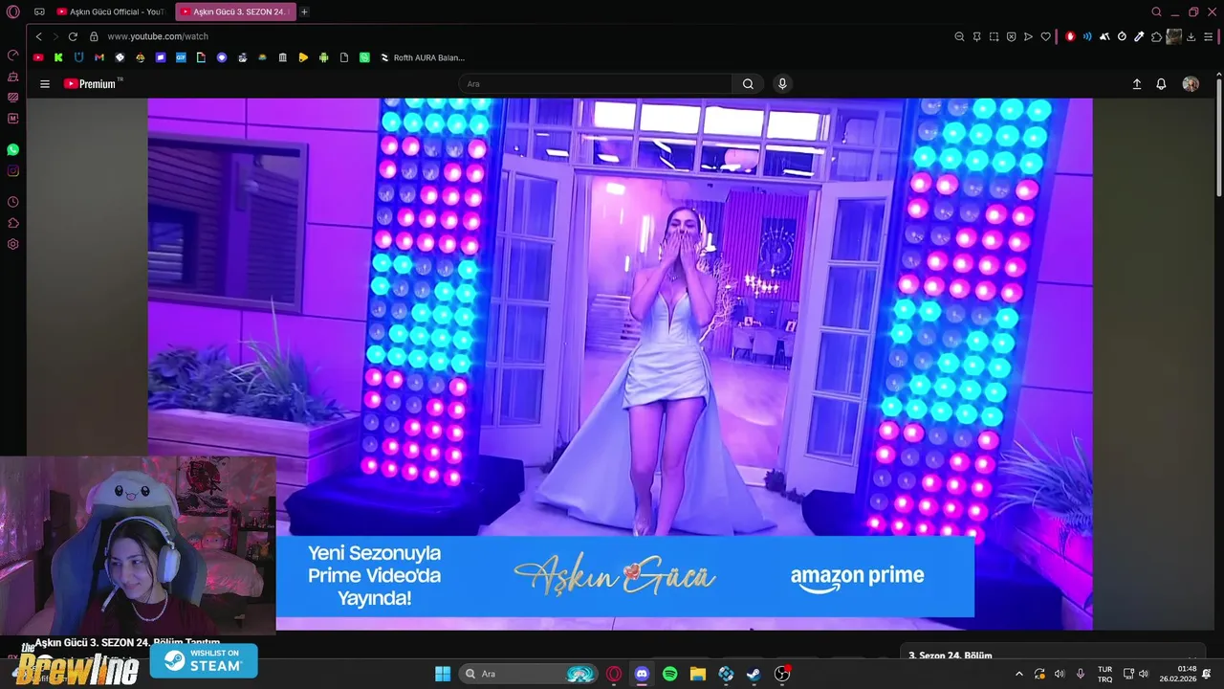1224x689 pixels.
Task: Open the YouTube account avatar menu
Action: coord(1191,84)
